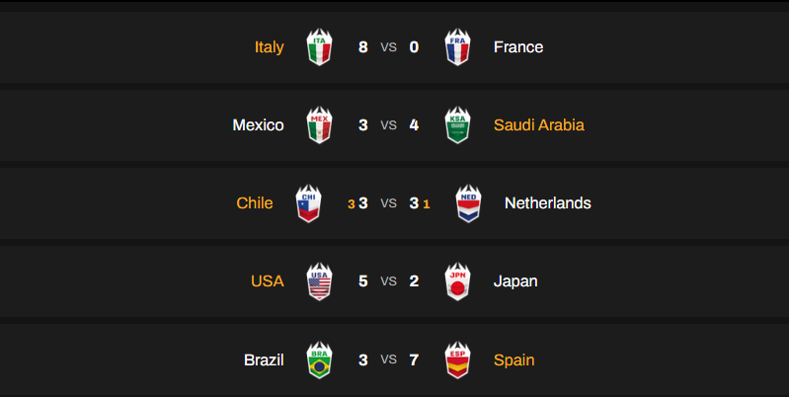Click the Brazil team shield icon
The width and height of the screenshot is (789, 397).
pos(319,359)
